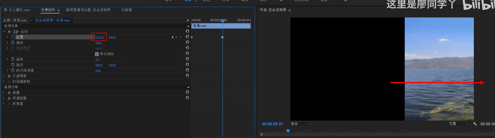Open Program monitor wrench settings
495x138 pixels.
pyautogui.click(x=475, y=124)
